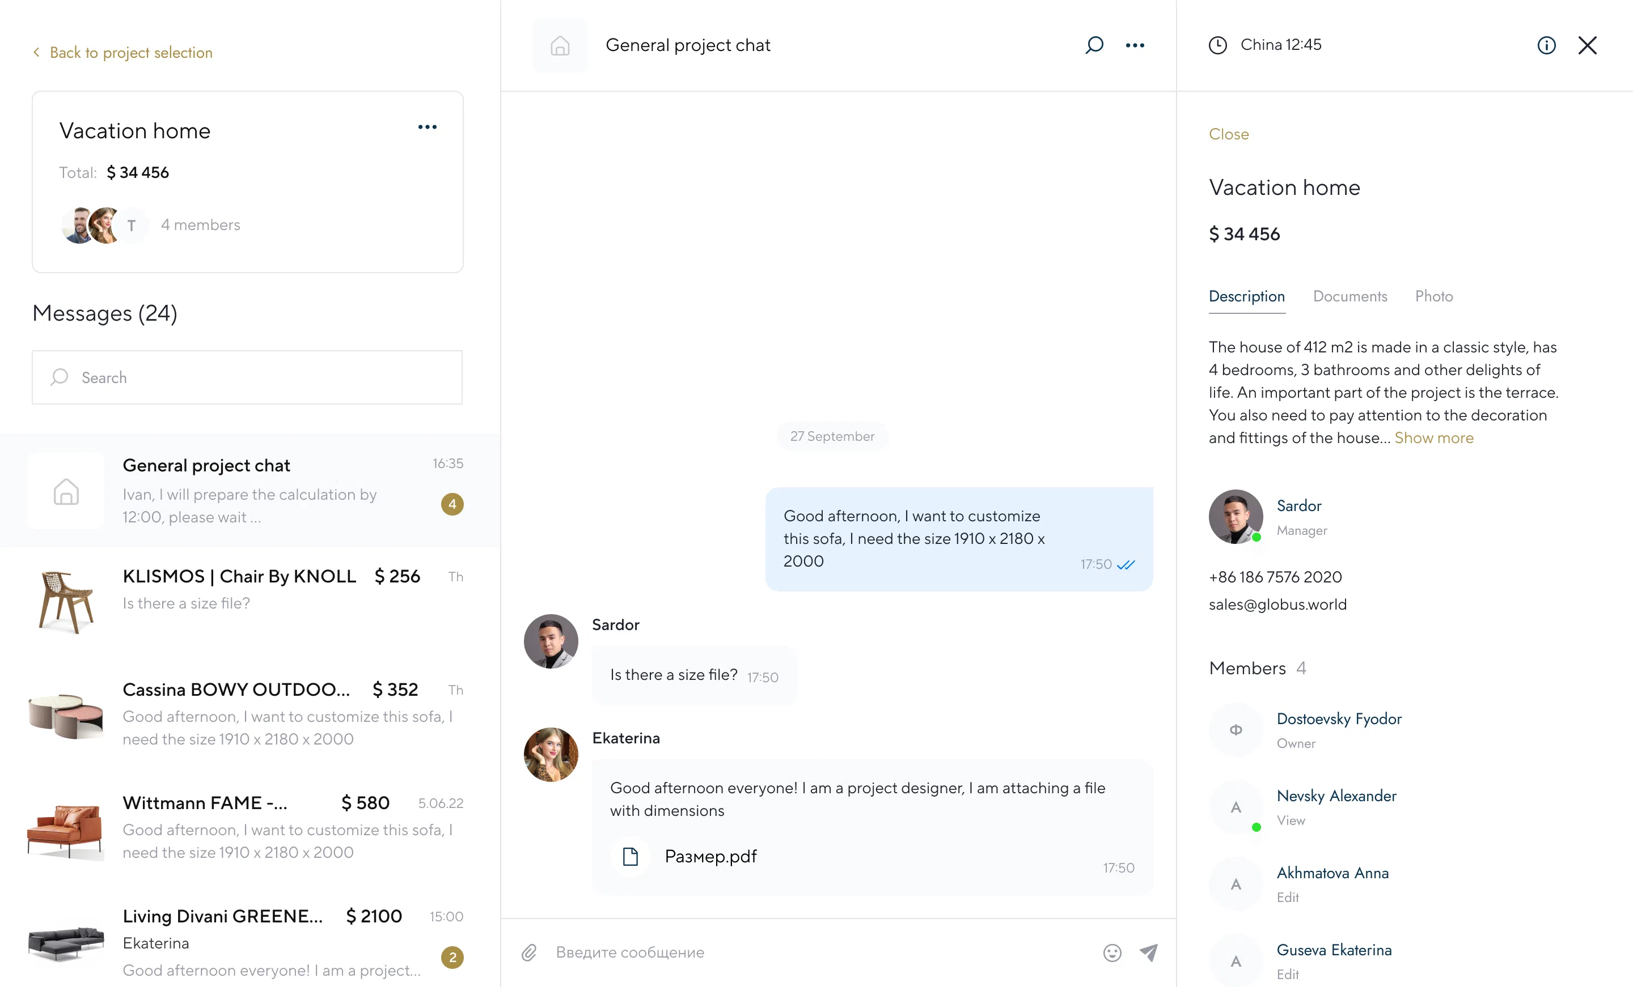Image resolution: width=1633 pixels, height=987 pixels.
Task: Click the house icon in chat header
Action: [560, 45]
